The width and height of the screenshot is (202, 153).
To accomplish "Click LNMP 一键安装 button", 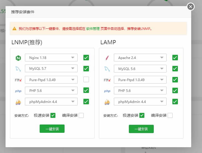I will [x=52, y=129].
